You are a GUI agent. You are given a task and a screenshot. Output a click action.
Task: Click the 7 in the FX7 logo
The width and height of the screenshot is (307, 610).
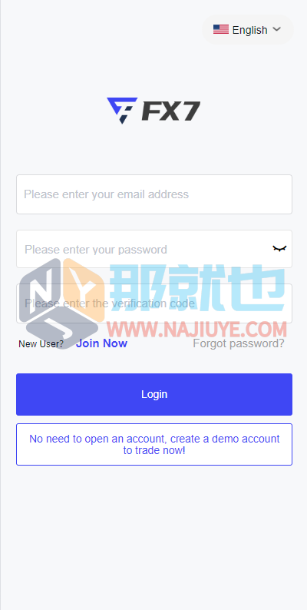click(x=190, y=111)
